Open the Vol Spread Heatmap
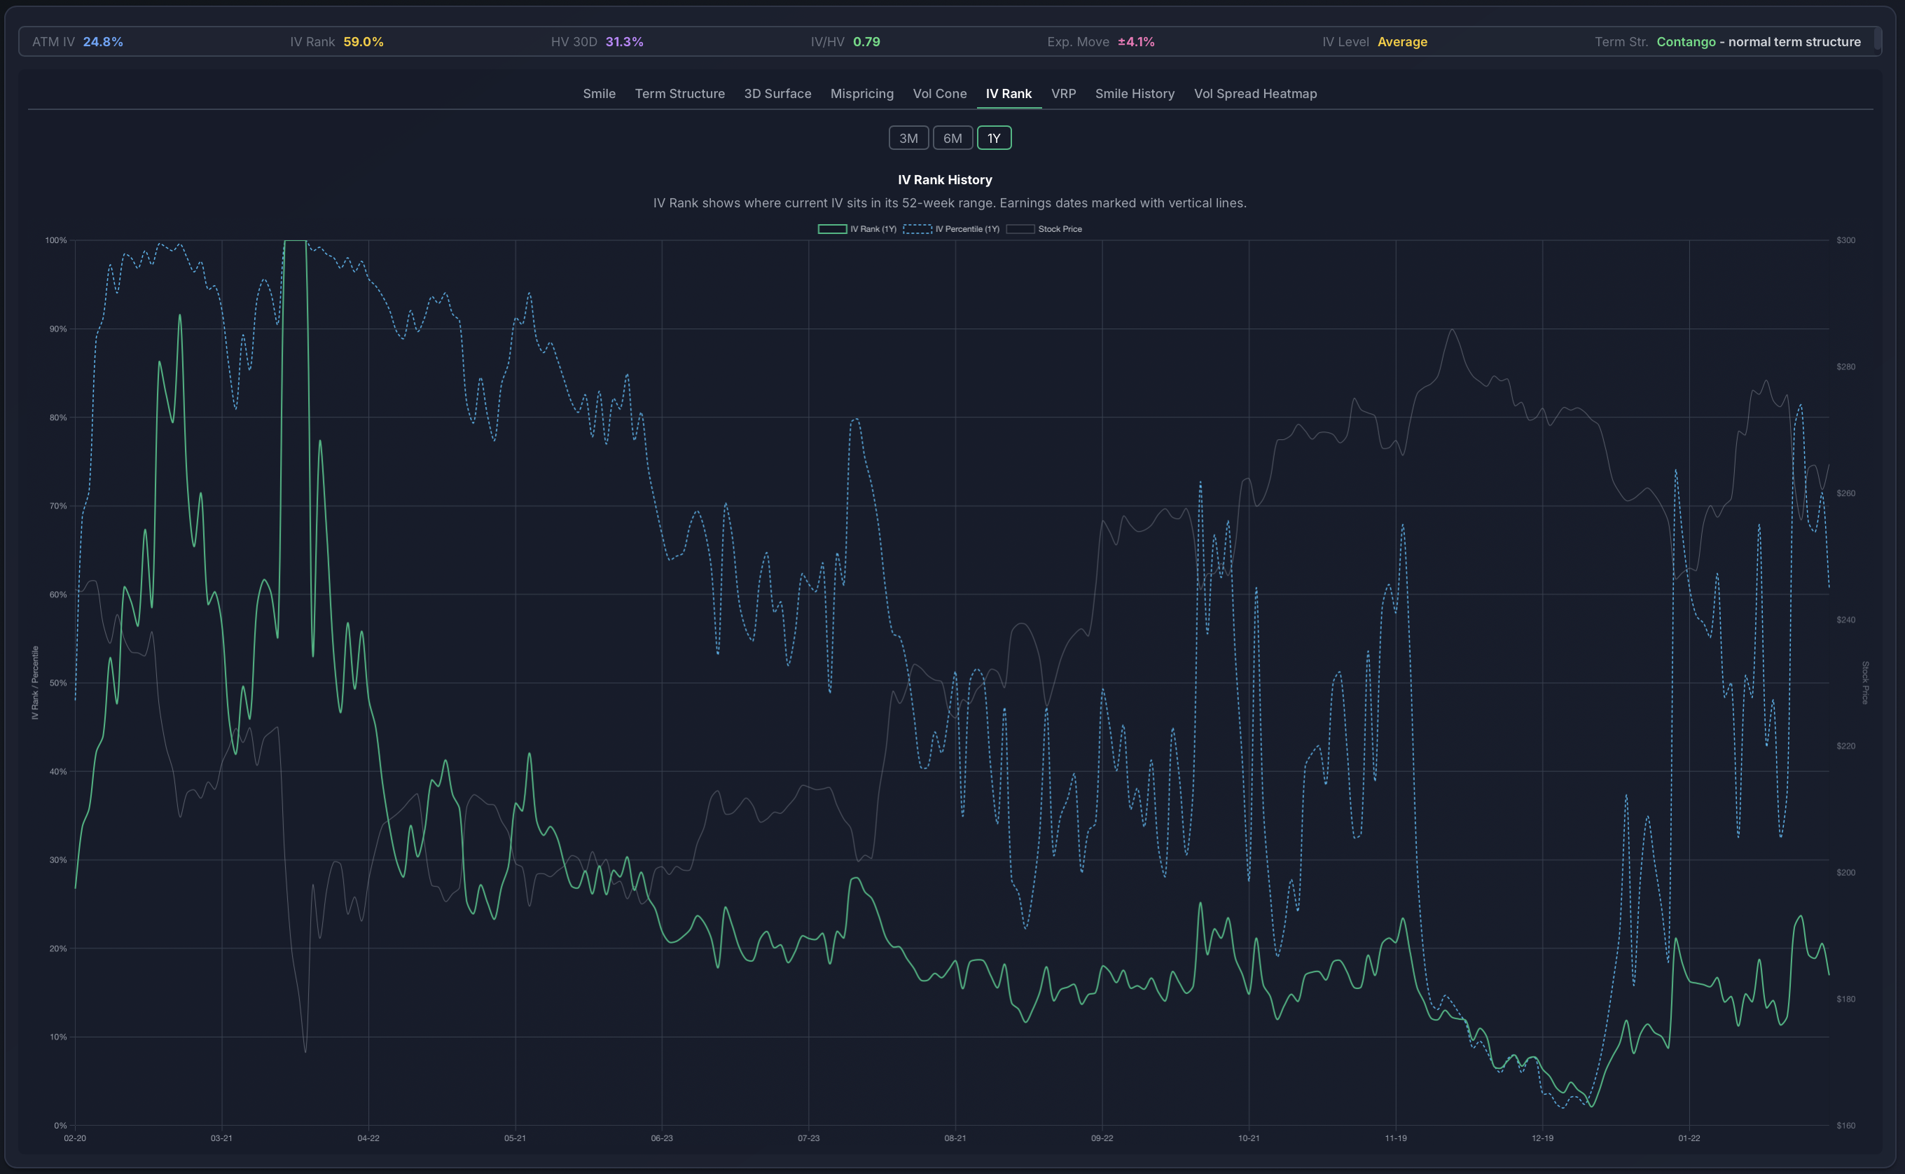 [1254, 94]
